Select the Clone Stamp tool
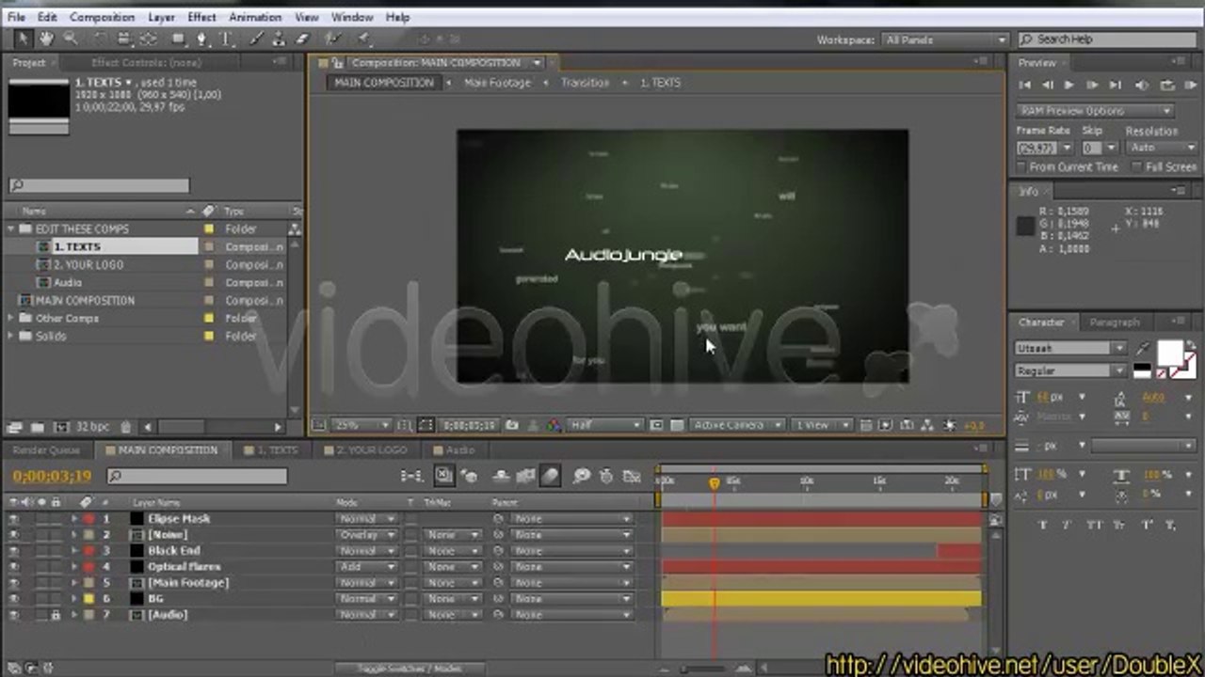The height and width of the screenshot is (677, 1205). click(x=280, y=39)
